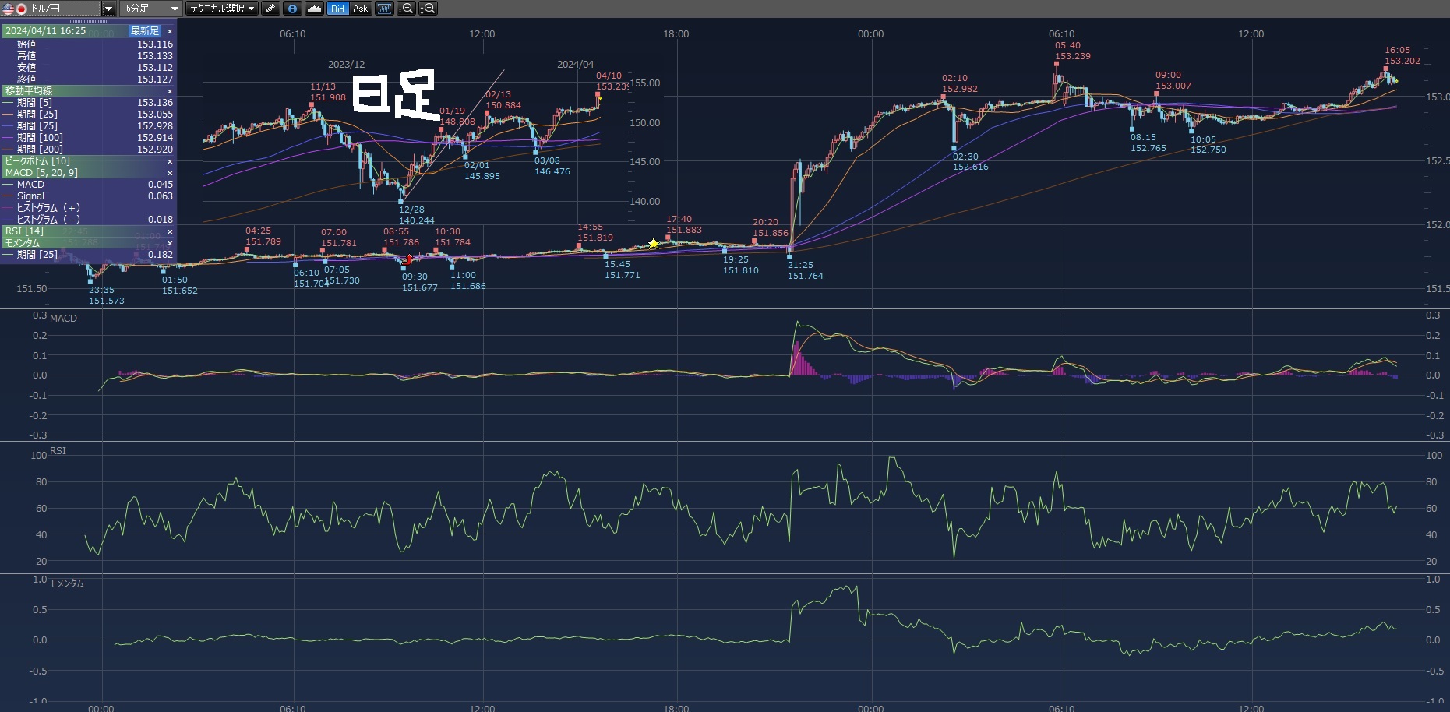Click the blue information icon
Viewport: 1450px width, 712px height.
point(292,9)
